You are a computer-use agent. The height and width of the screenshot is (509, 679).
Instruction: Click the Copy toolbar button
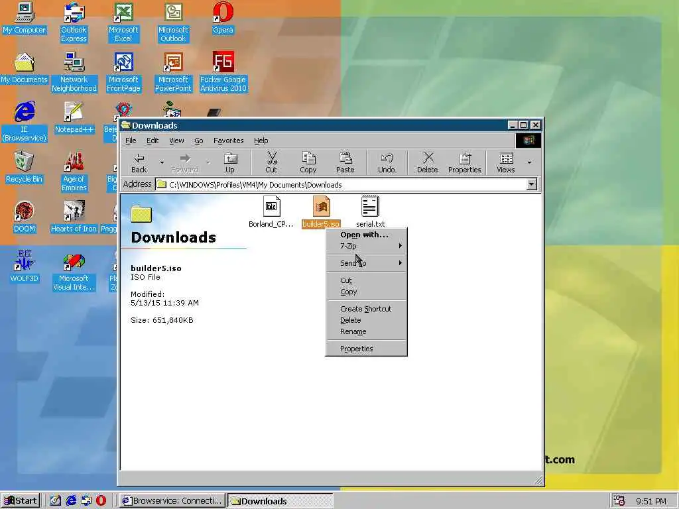[x=308, y=163]
